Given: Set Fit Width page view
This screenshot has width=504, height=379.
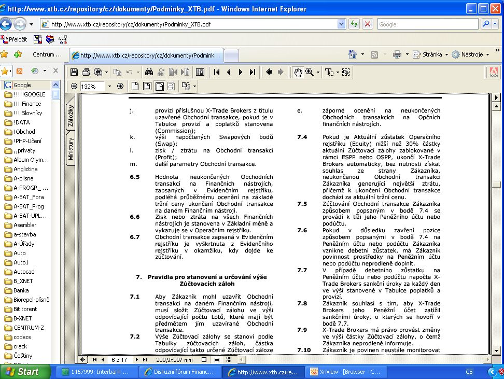Looking at the screenshot, I should click(x=159, y=86).
